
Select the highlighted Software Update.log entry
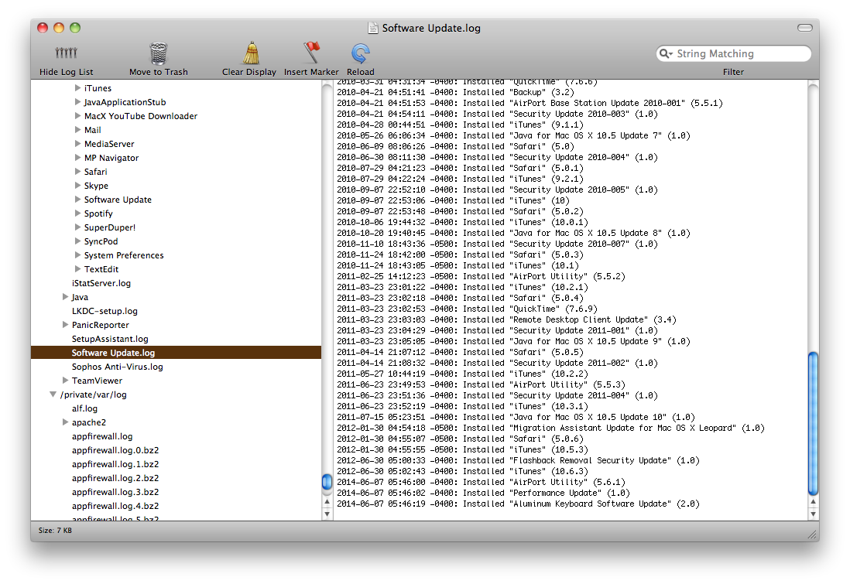[x=177, y=353]
